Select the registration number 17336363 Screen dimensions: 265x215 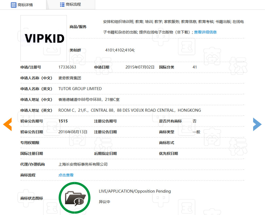(67, 67)
